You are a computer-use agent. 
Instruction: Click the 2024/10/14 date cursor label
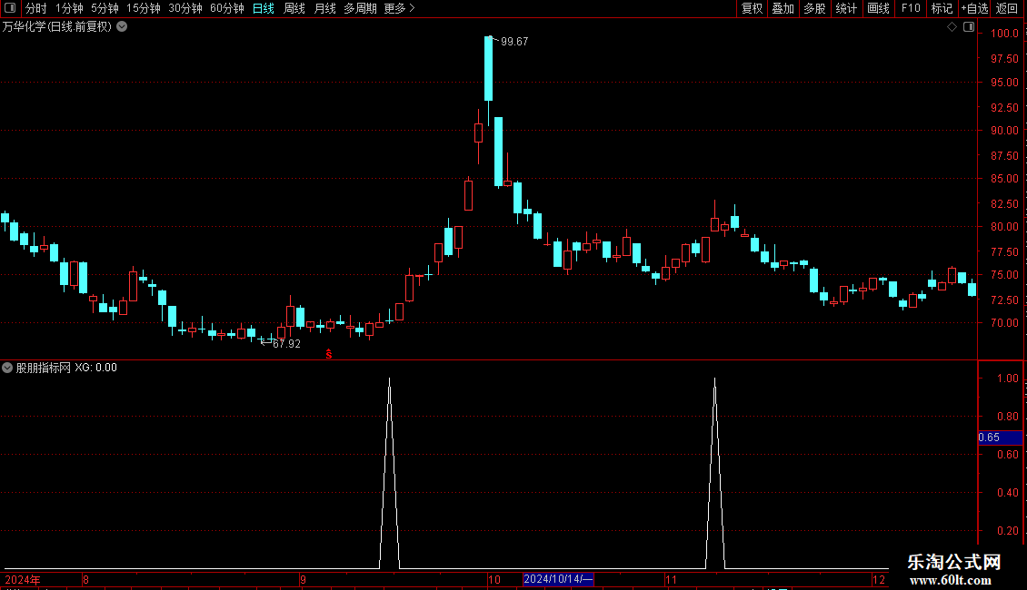[x=558, y=579]
